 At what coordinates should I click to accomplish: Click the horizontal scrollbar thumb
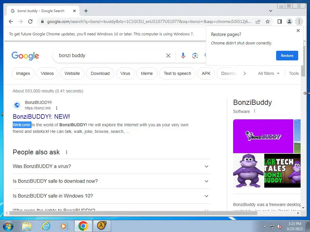[133, 213]
